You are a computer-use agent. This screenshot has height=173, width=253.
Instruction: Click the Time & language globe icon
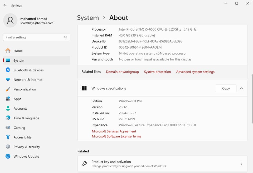point(8,118)
